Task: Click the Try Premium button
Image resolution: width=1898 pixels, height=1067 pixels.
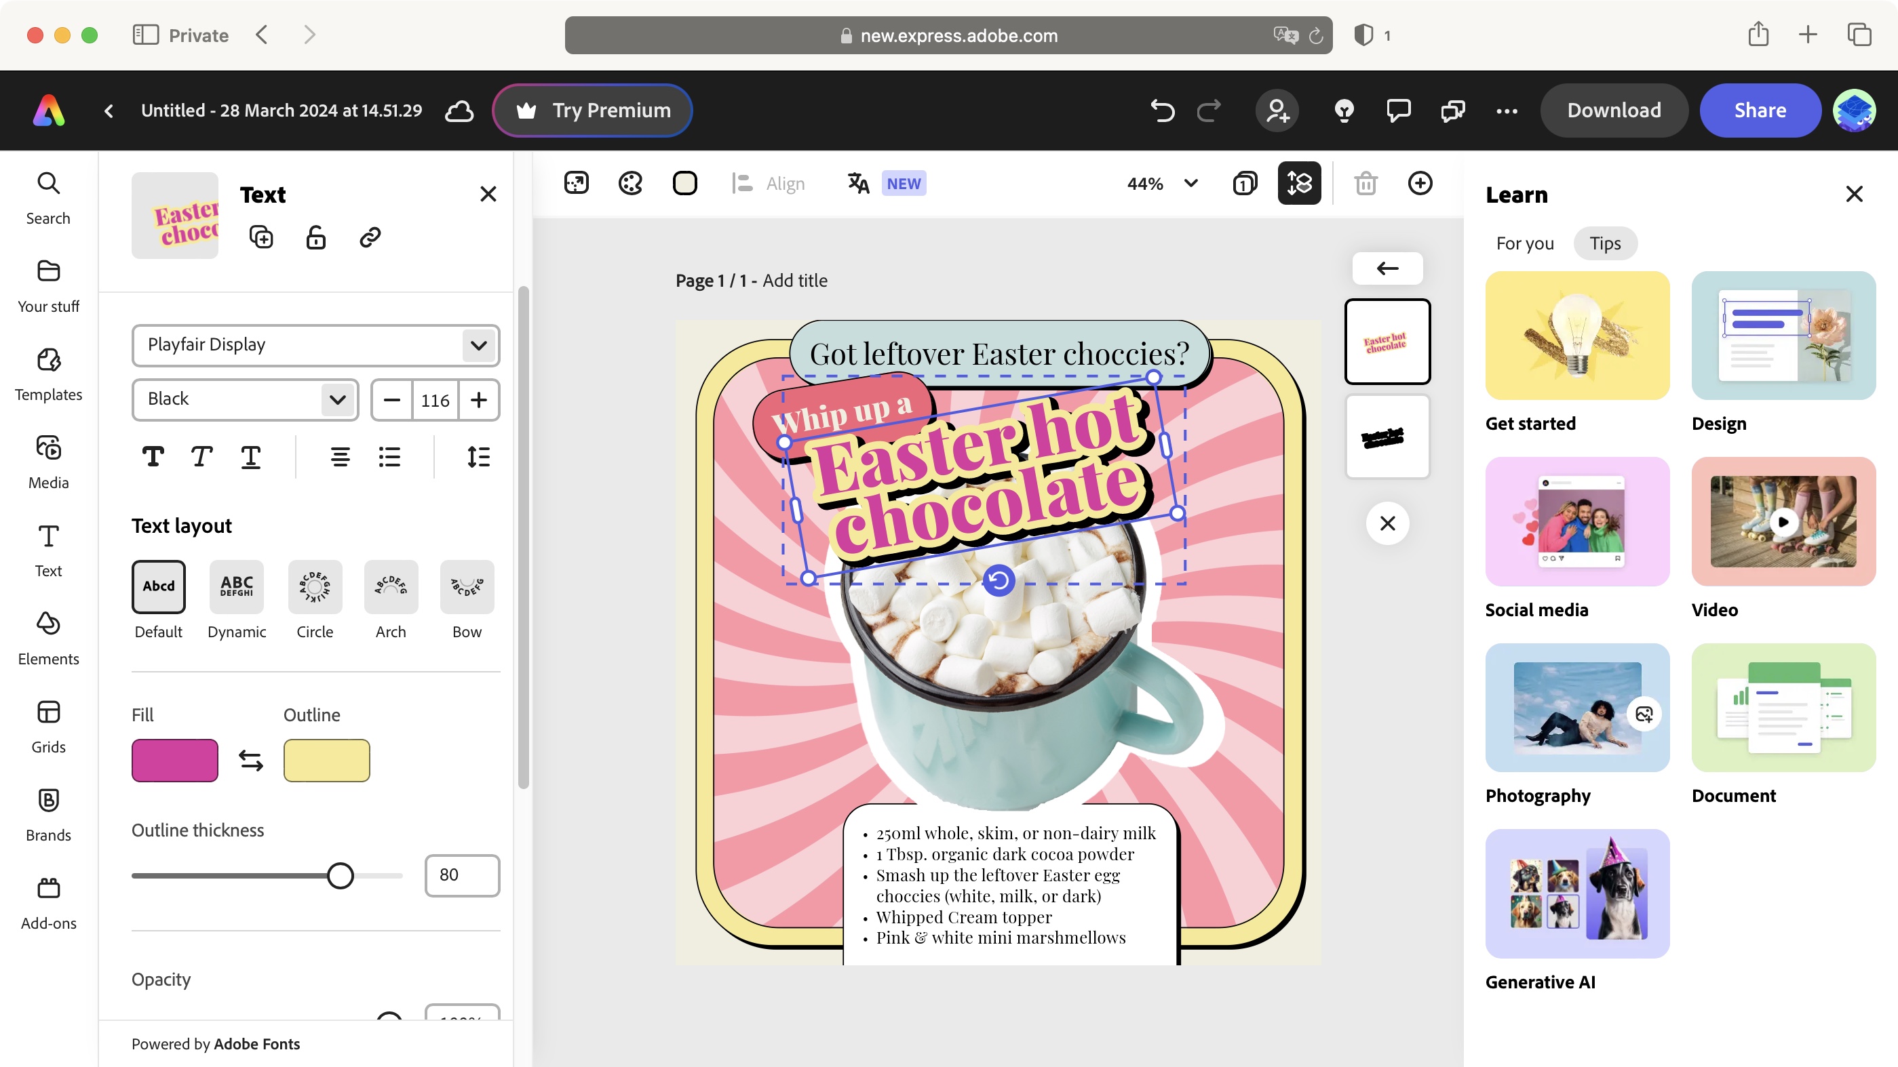Action: [592, 110]
